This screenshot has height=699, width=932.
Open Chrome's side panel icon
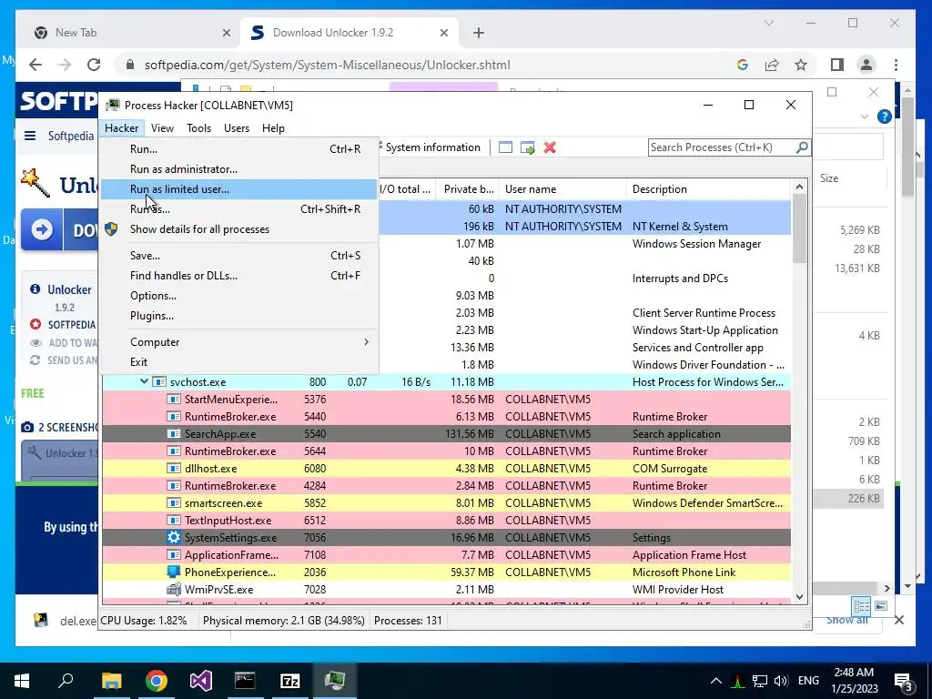coord(837,65)
